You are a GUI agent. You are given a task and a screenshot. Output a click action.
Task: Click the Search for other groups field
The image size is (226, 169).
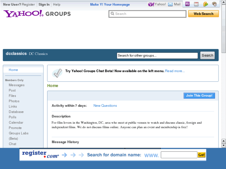point(157,56)
